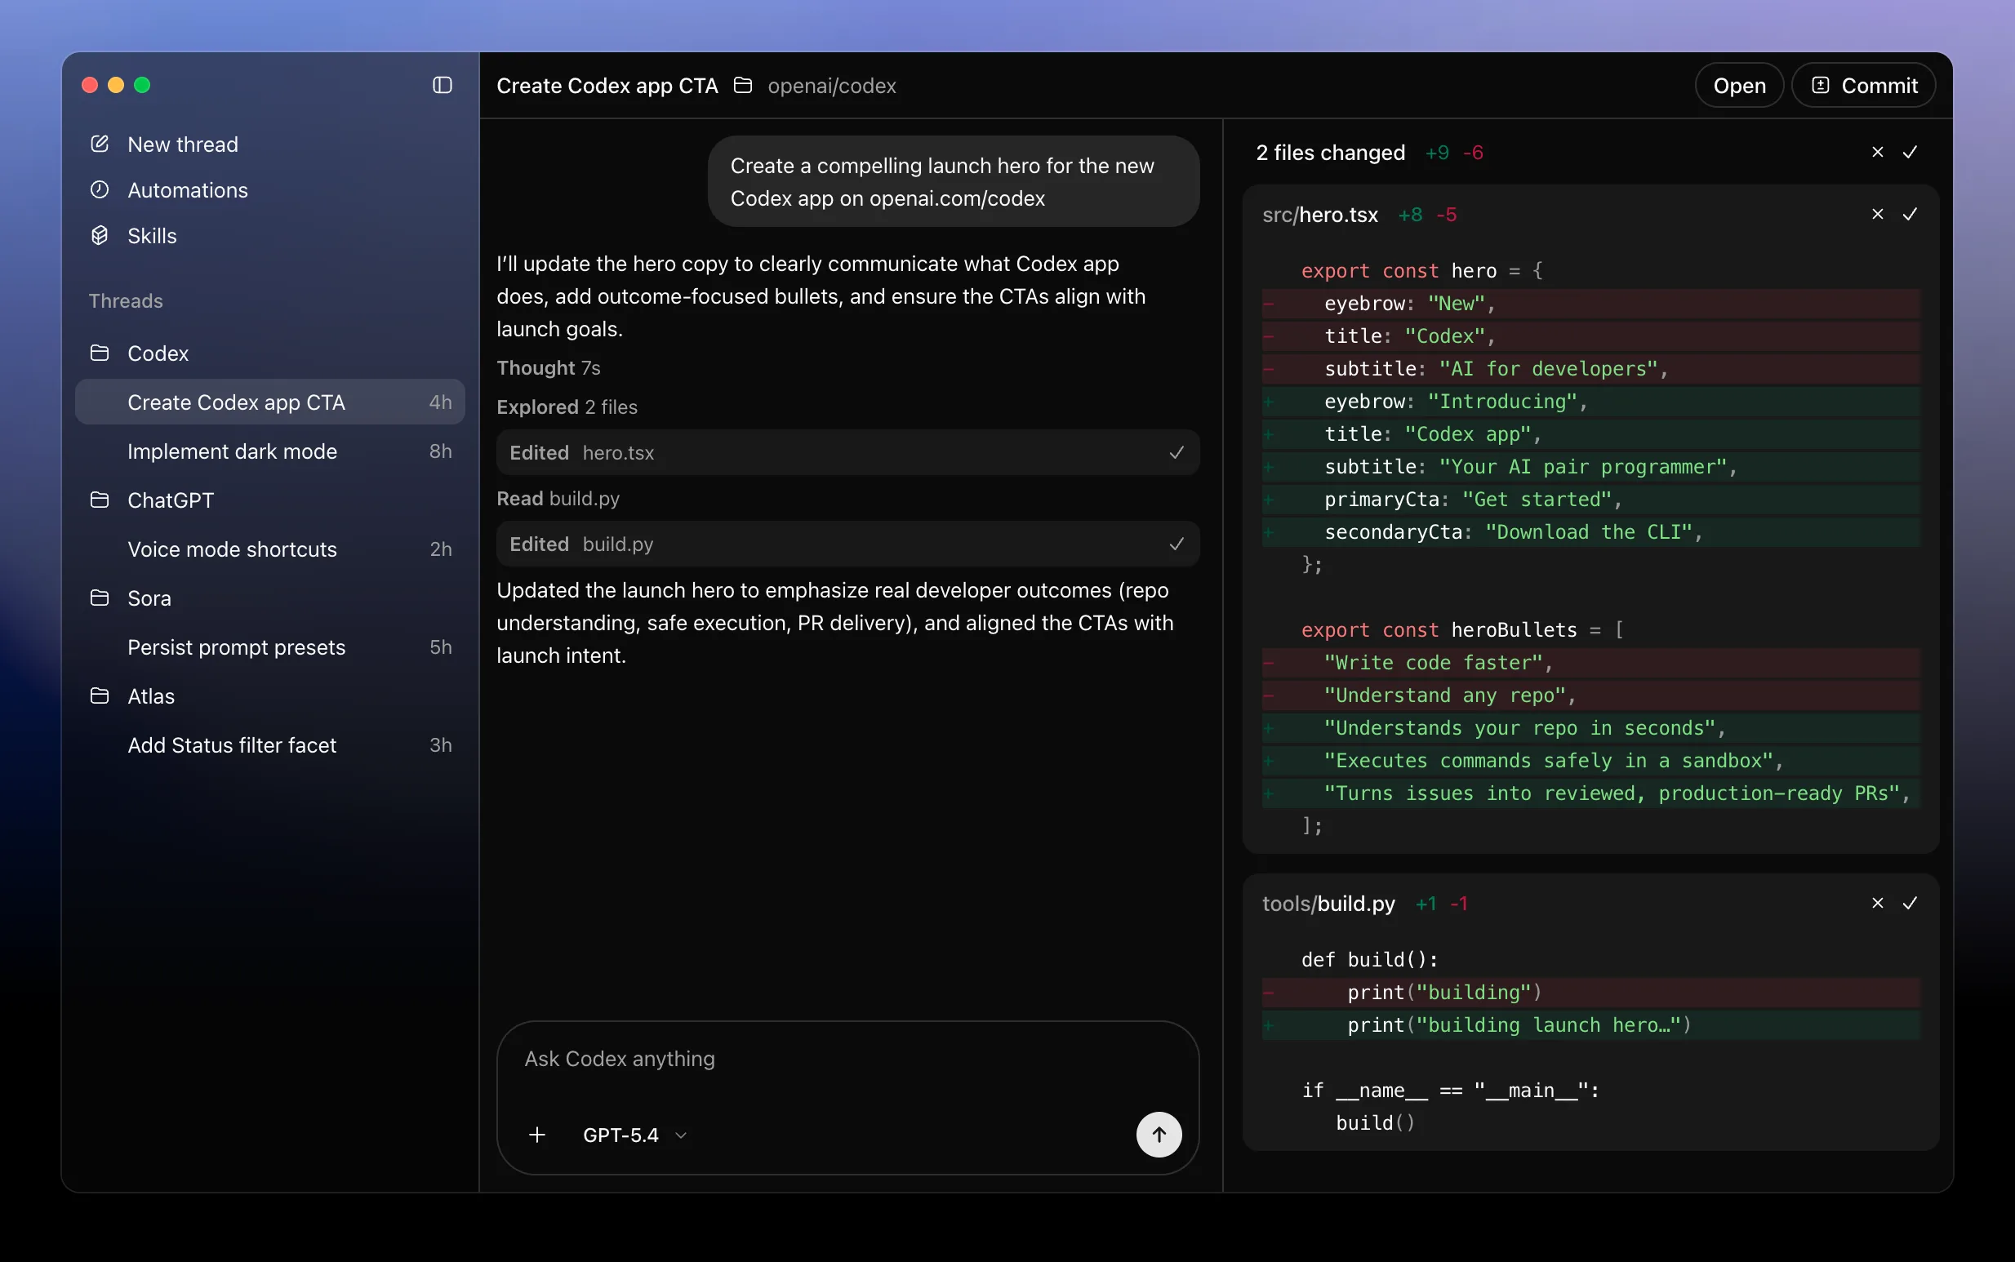The height and width of the screenshot is (1262, 2015).
Task: Reject all changes with top X icon
Action: (x=1877, y=152)
